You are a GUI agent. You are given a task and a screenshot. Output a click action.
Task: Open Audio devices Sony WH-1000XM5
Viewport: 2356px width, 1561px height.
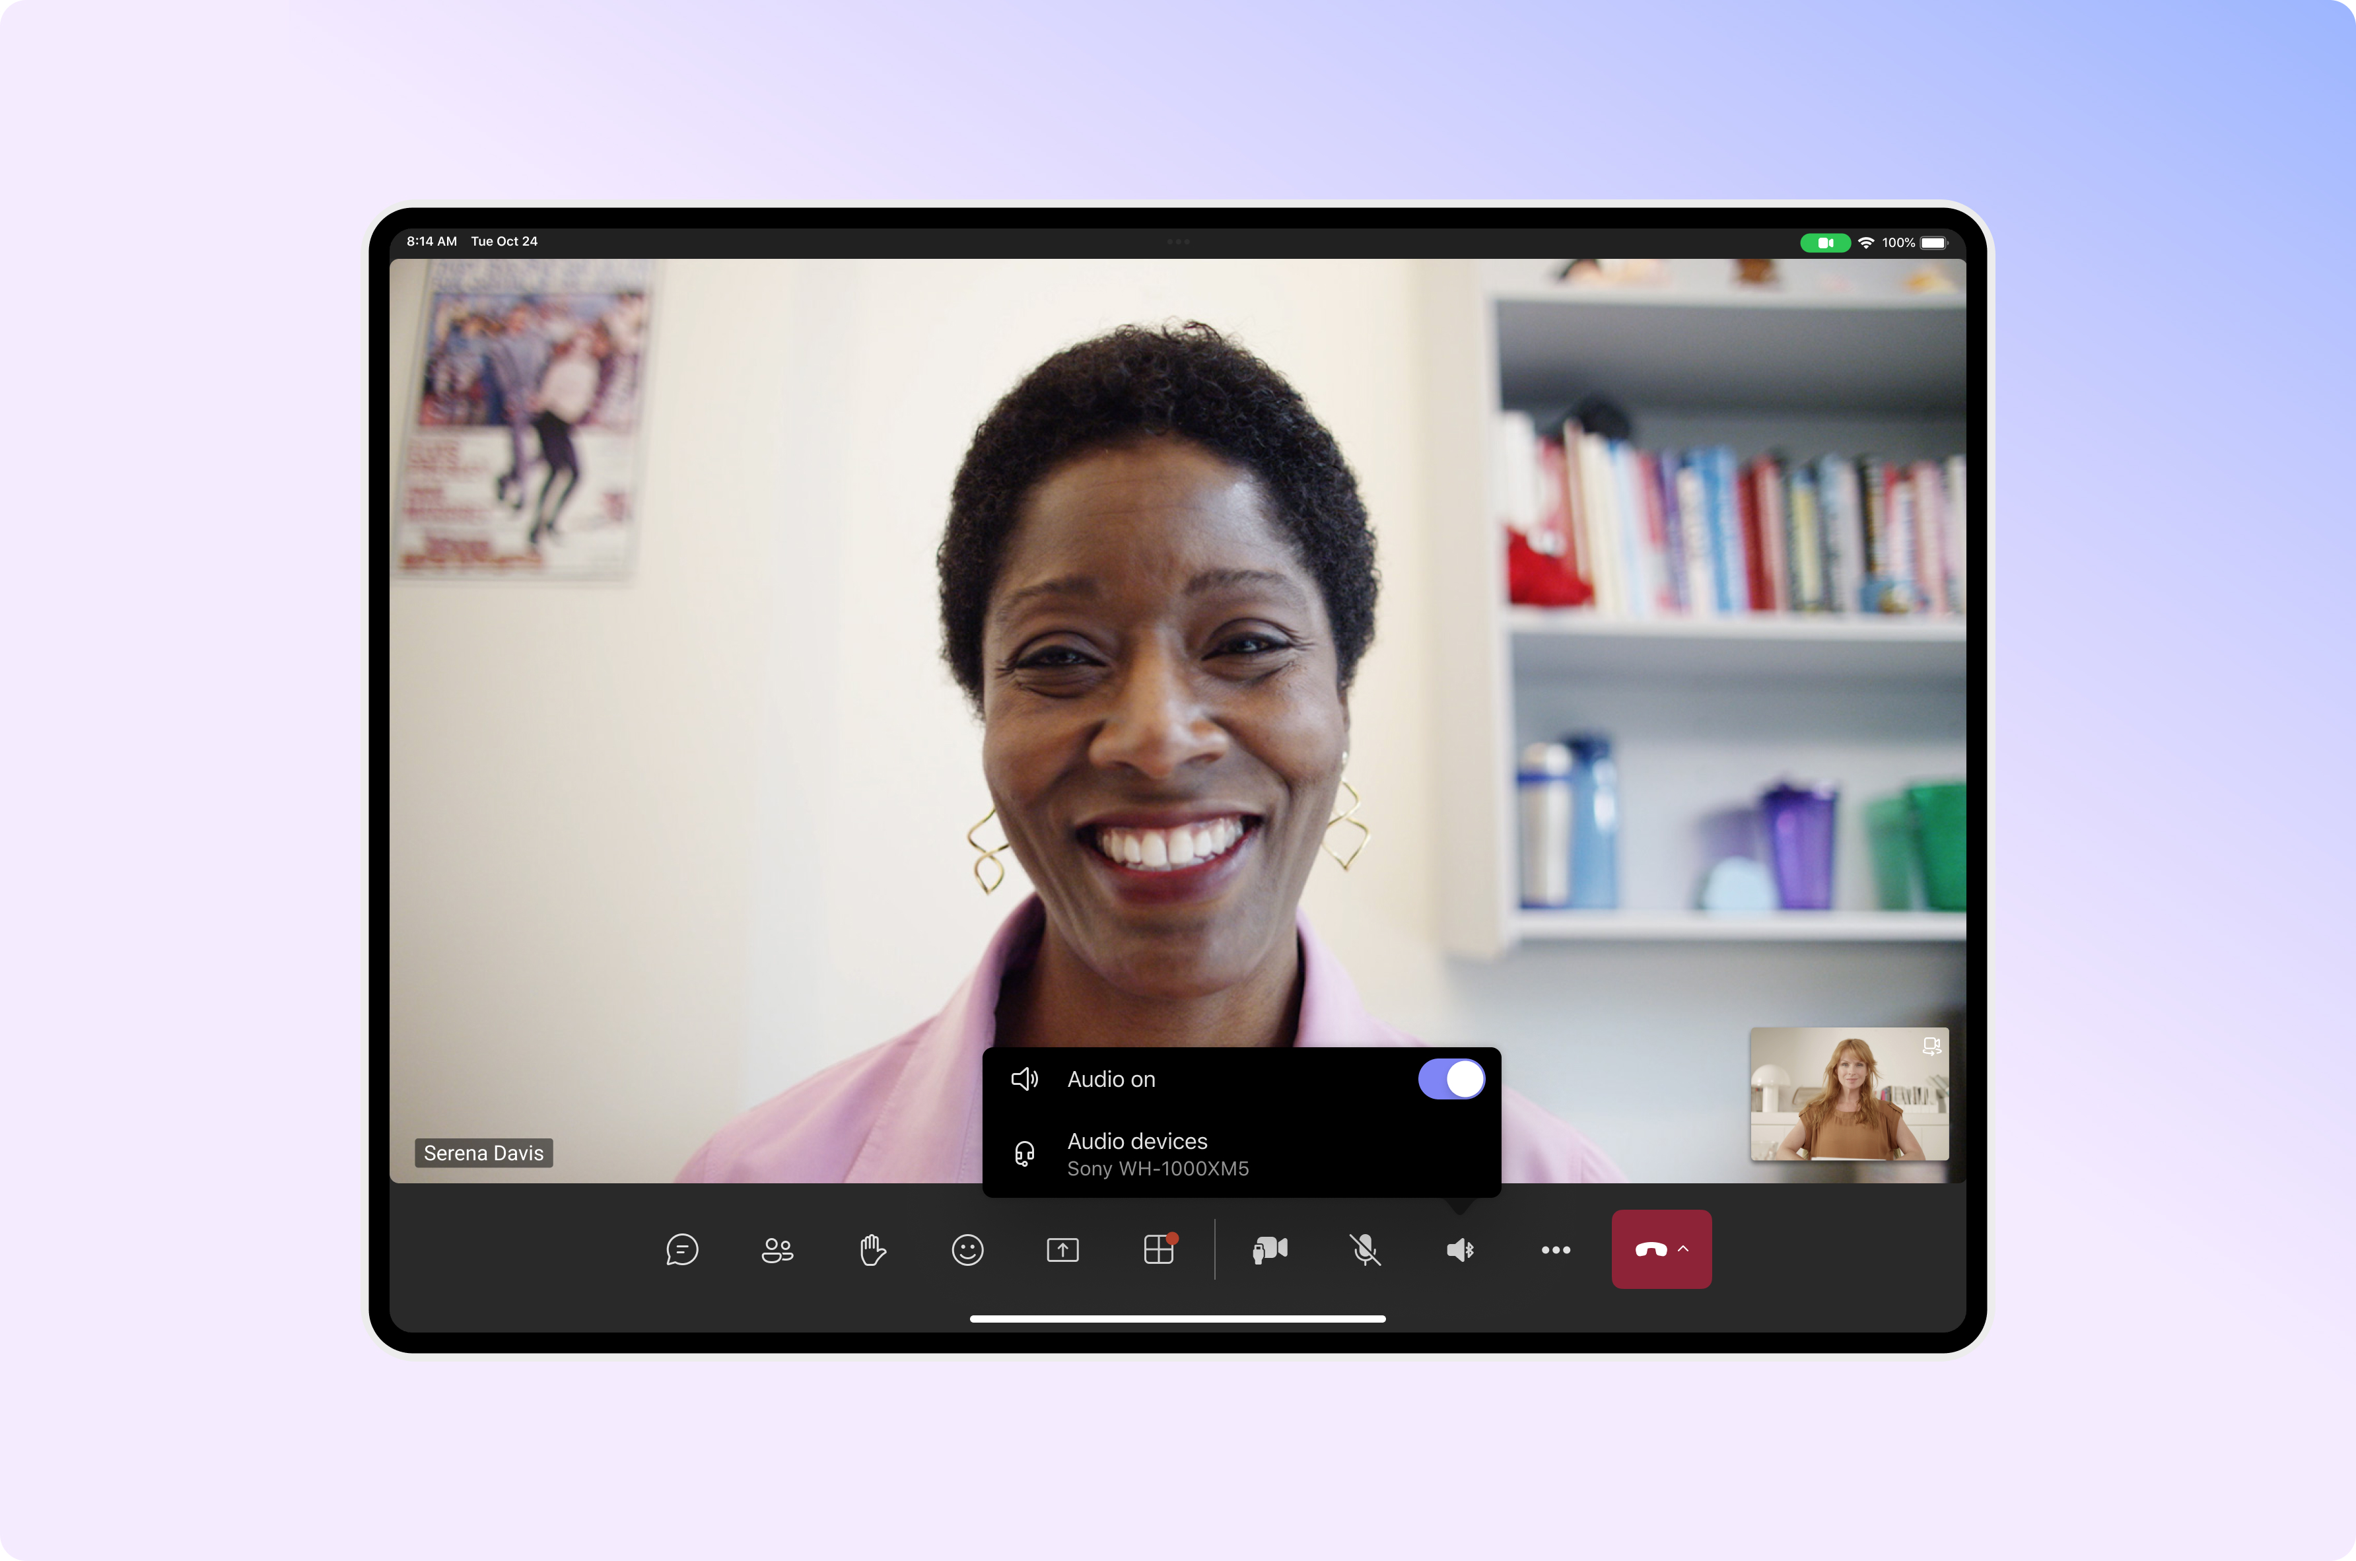point(1241,1154)
